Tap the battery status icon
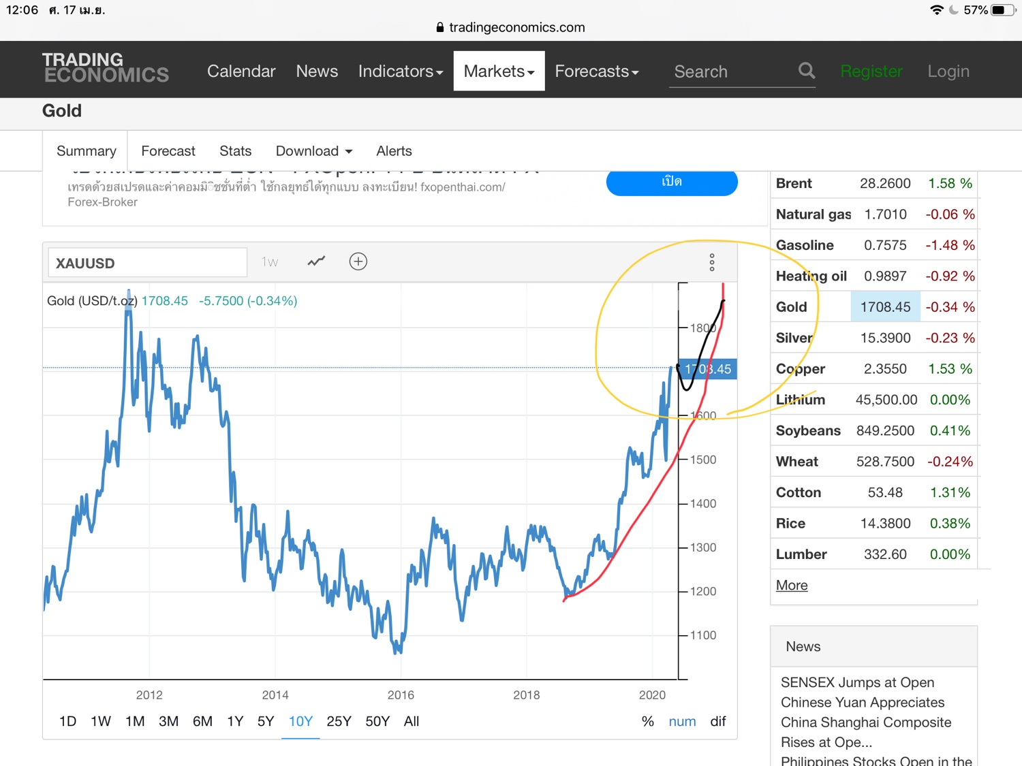Screen dimensions: 1022x766 coord(1001,10)
